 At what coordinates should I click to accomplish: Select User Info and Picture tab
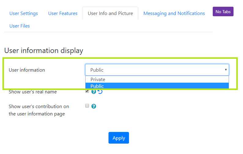click(110, 13)
